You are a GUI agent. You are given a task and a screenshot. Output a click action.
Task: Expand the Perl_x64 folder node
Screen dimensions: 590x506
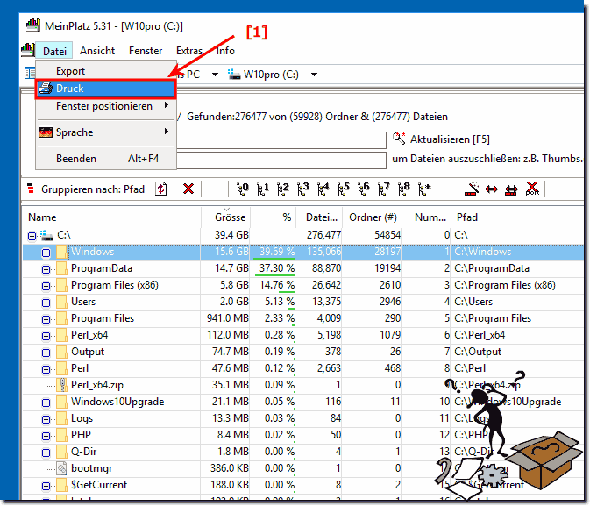tap(46, 336)
